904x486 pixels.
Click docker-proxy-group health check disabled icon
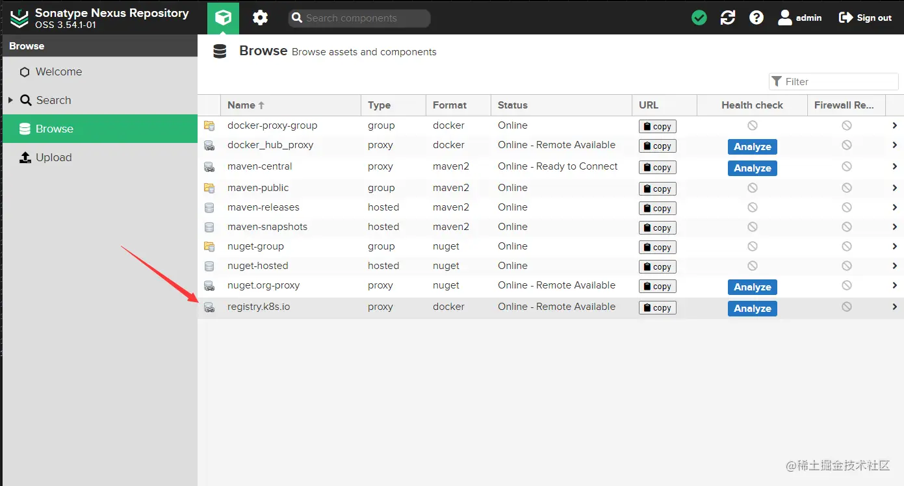(752, 125)
